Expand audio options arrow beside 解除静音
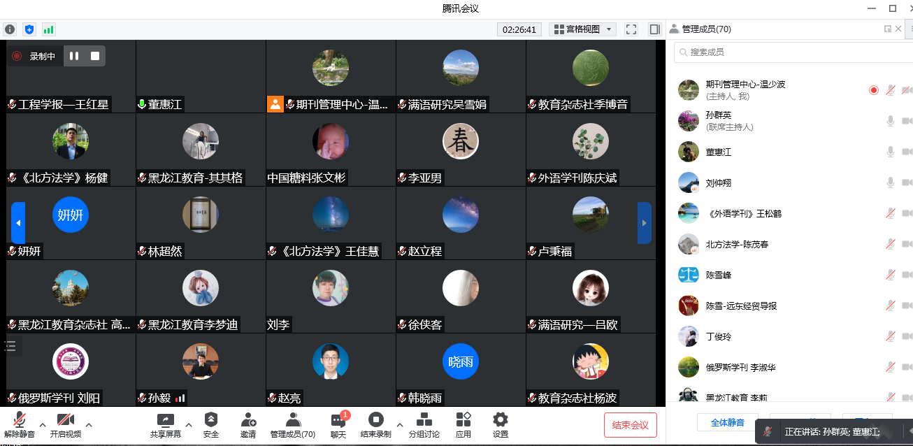Viewport: 913px width, 446px height. click(x=42, y=424)
